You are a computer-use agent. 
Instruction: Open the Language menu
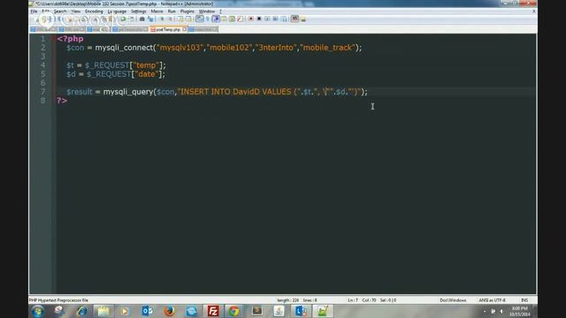pyautogui.click(x=117, y=11)
